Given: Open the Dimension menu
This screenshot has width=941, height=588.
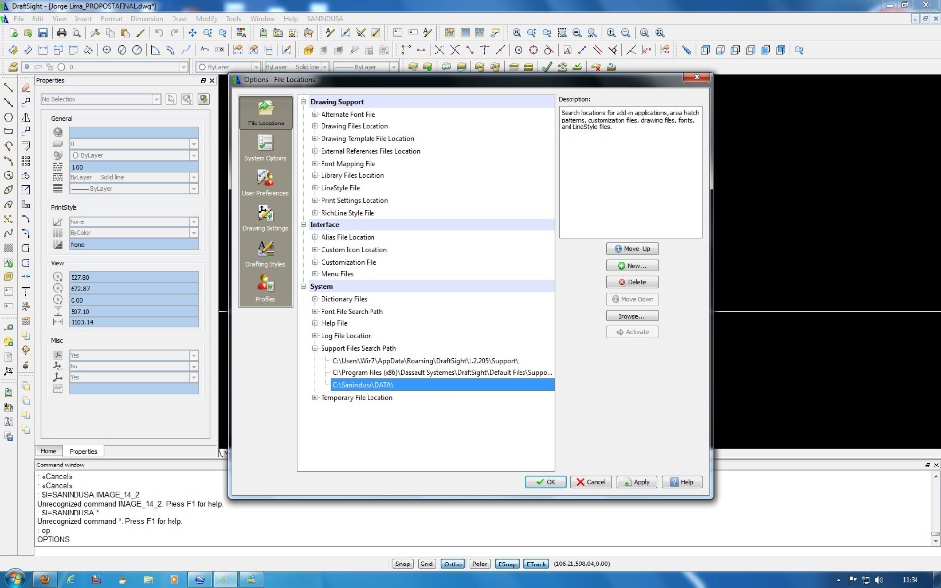Looking at the screenshot, I should [x=147, y=19].
